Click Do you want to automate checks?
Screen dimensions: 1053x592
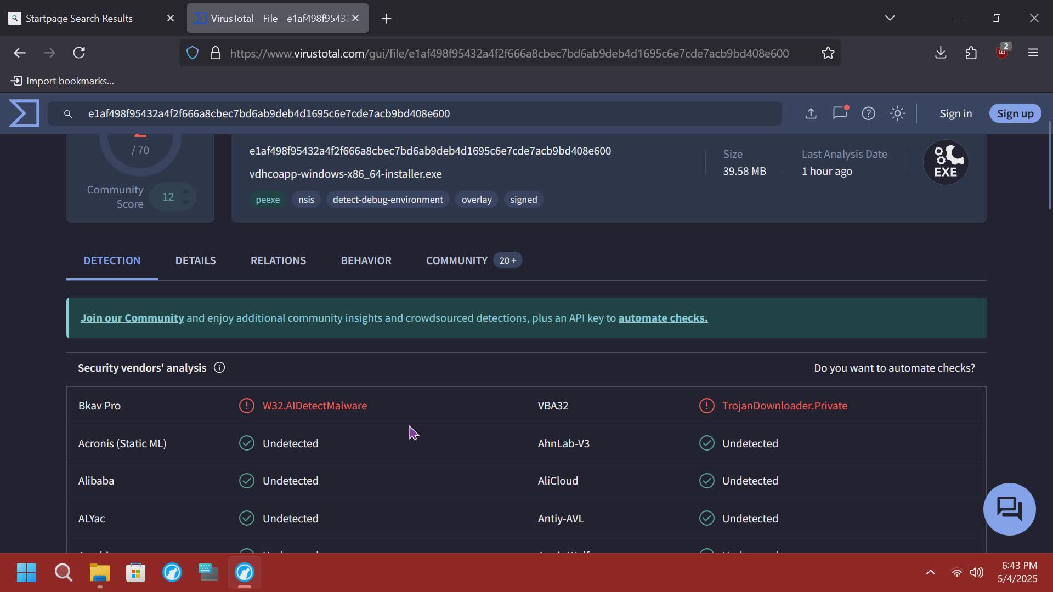[894, 368]
